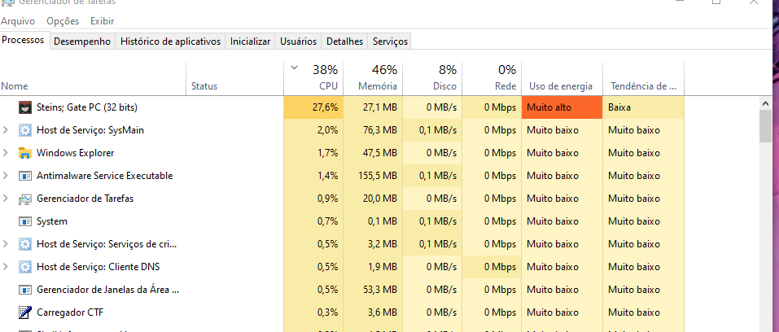Toggle sort arrow above CPU column
The height and width of the screenshot is (332, 779).
[294, 68]
